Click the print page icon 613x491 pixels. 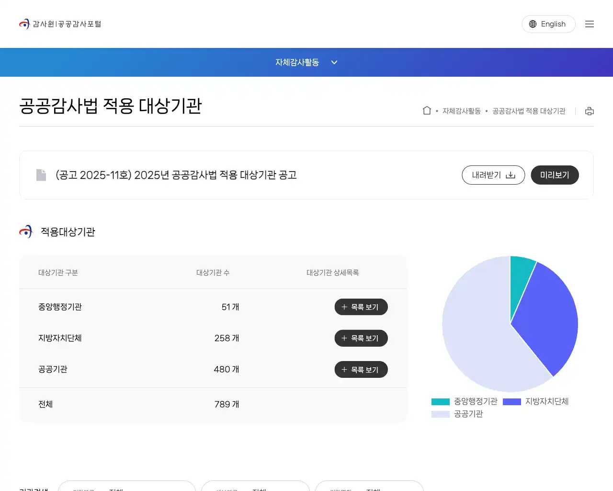point(590,111)
